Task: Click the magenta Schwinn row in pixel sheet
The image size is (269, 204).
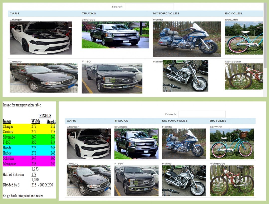Action: click(29, 158)
